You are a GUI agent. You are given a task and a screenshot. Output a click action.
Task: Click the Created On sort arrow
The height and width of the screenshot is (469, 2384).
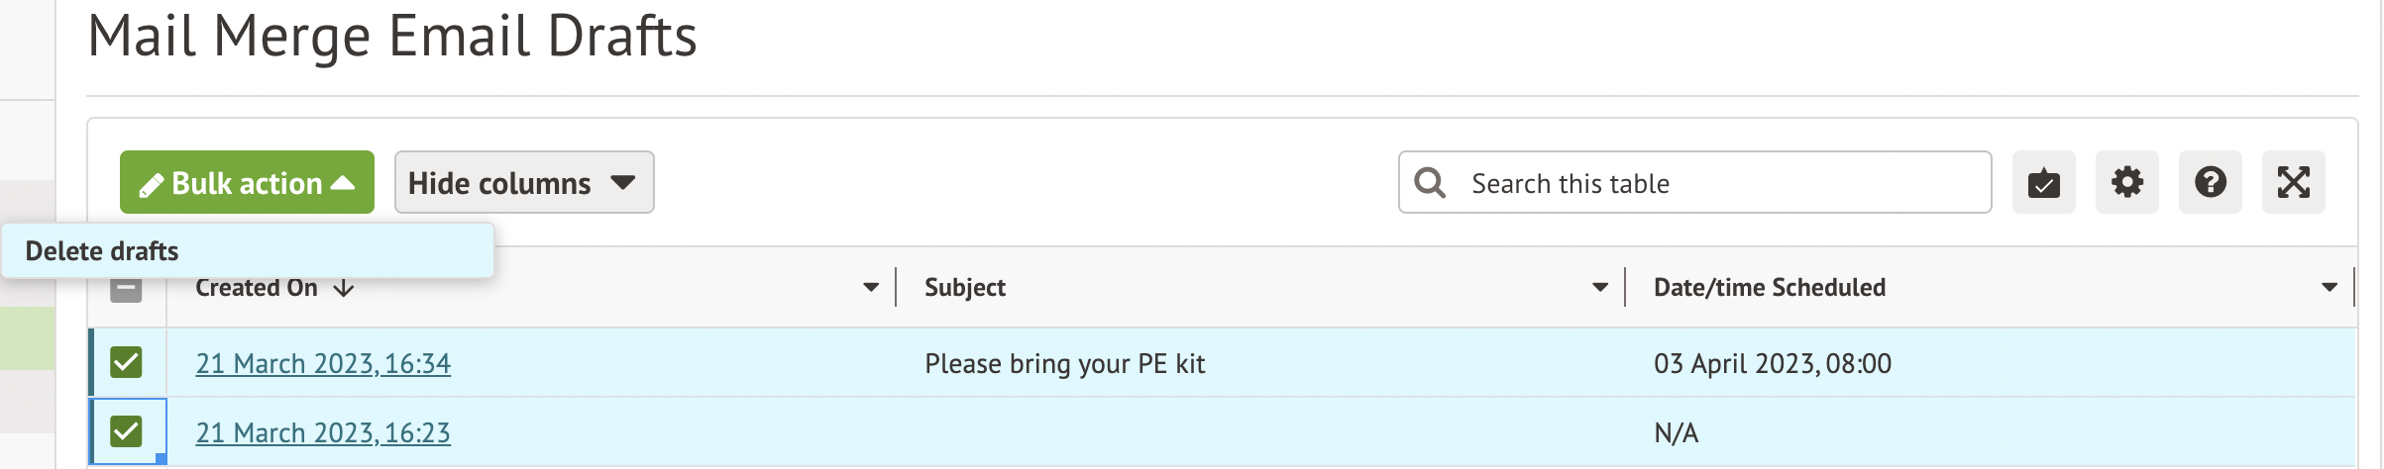(x=344, y=288)
